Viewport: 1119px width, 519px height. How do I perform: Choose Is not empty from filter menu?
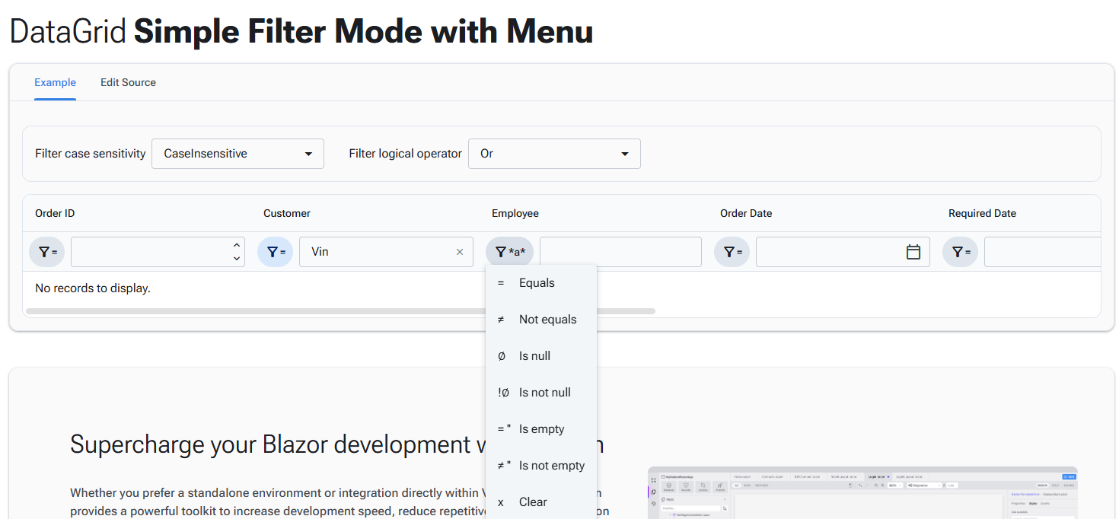pos(541,466)
